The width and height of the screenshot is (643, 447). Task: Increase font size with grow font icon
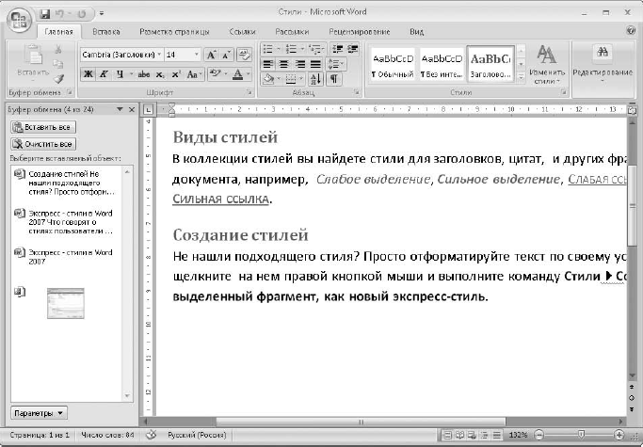pyautogui.click(x=211, y=55)
